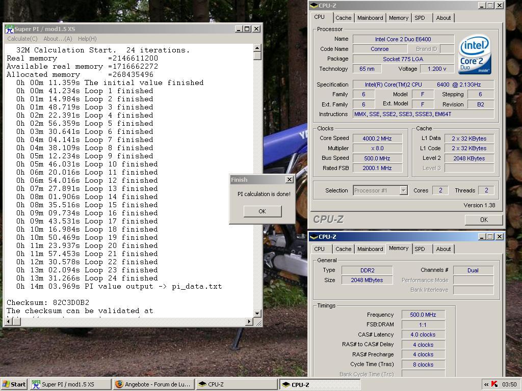The image size is (522, 391).
Task: Click the Core Speed value 4000.2 MHz
Action: pyautogui.click(x=377, y=138)
